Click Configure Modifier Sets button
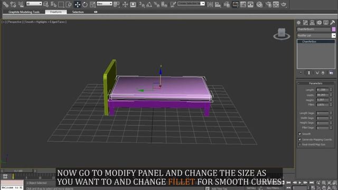338x190 pixels. coord(331,73)
